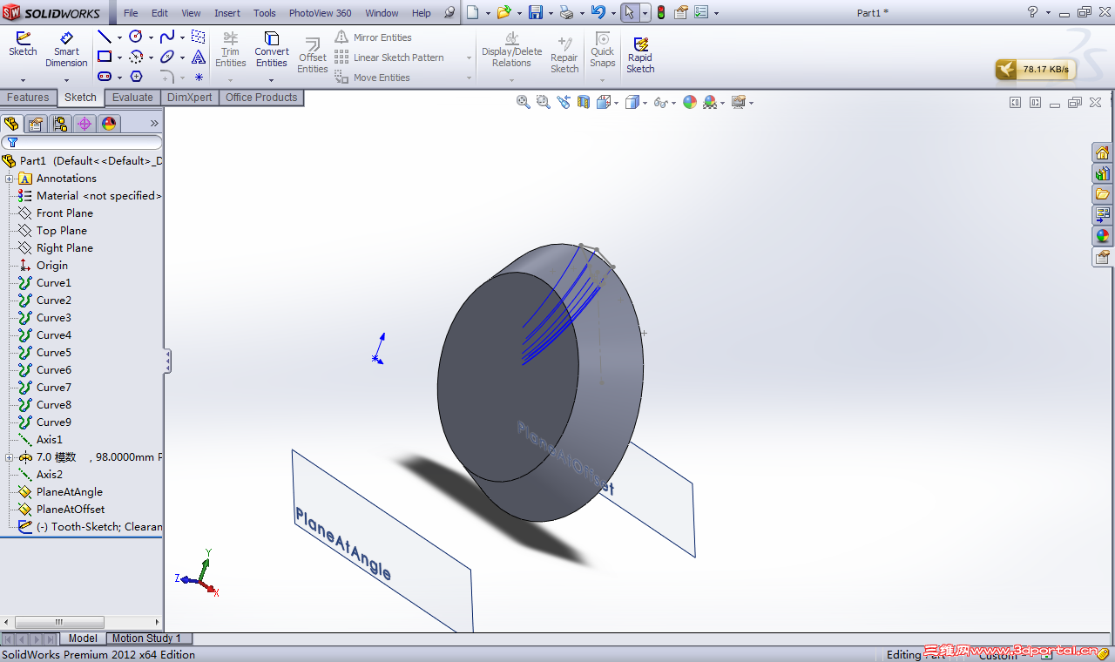Switch to the DimXpertManager tab icon
Viewport: 1115px width, 662px height.
pos(84,124)
